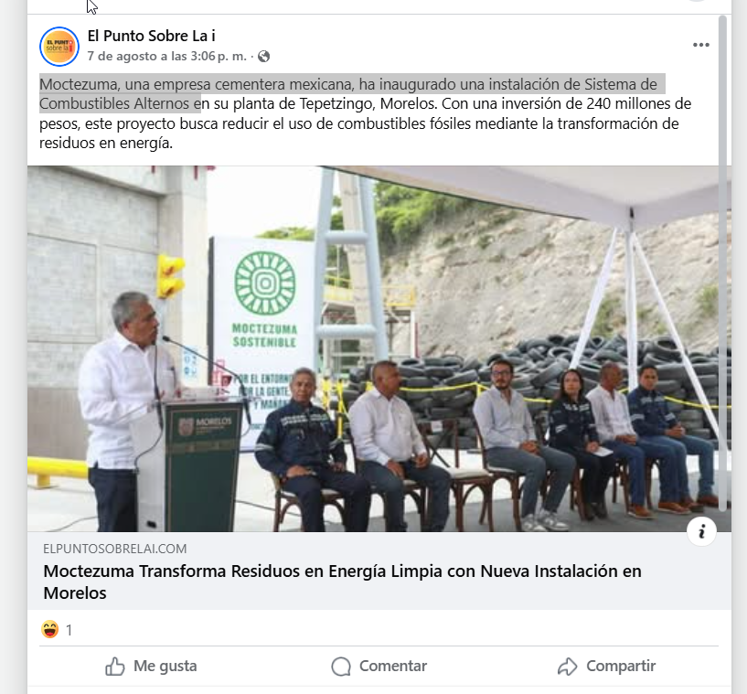Image resolution: width=747 pixels, height=694 pixels.
Task: Click the Comentar button label
Action: pyautogui.click(x=393, y=666)
